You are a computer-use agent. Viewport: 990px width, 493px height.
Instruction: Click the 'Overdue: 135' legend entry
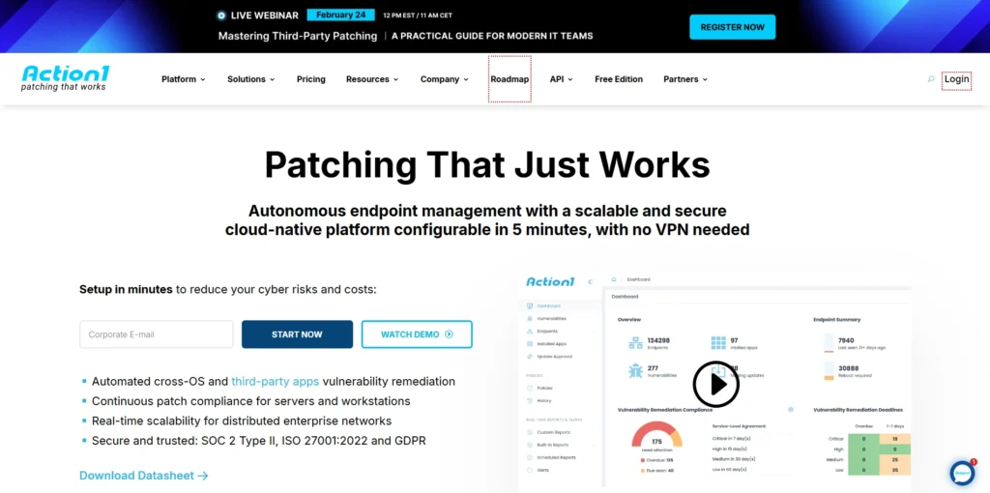point(656,461)
